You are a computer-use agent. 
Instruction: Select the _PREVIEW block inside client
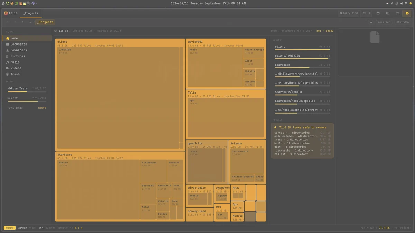(118, 98)
